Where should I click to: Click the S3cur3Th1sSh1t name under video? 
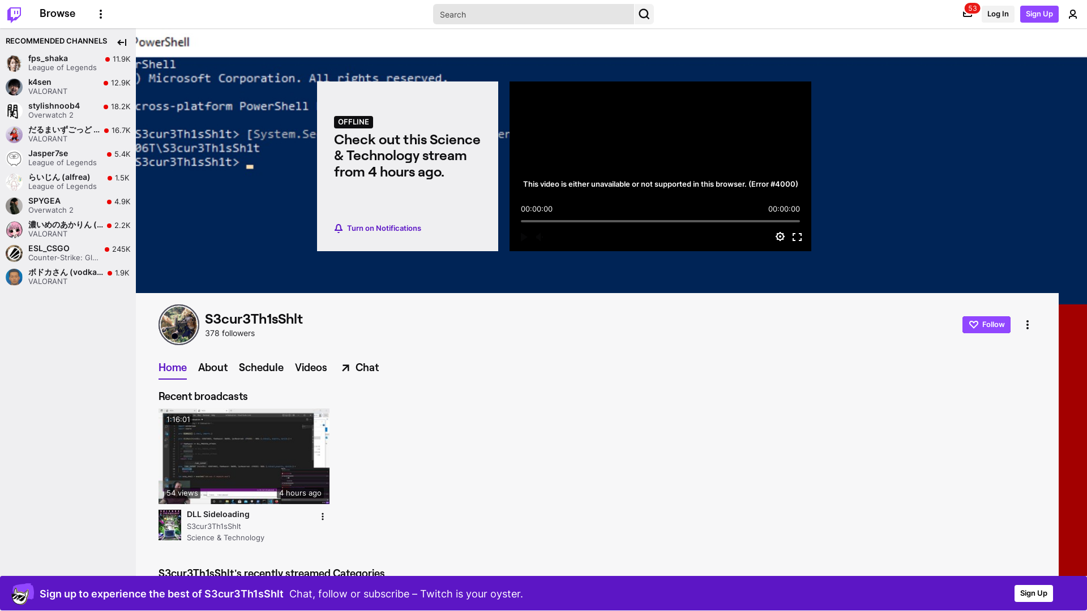(214, 527)
